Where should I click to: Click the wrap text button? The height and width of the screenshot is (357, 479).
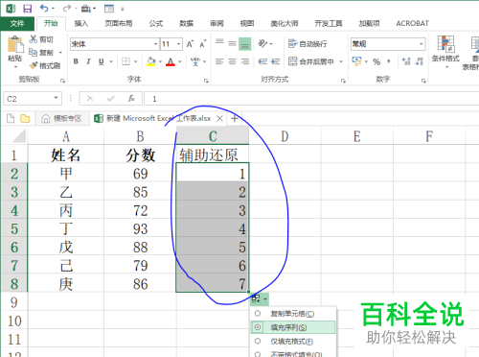click(308, 44)
